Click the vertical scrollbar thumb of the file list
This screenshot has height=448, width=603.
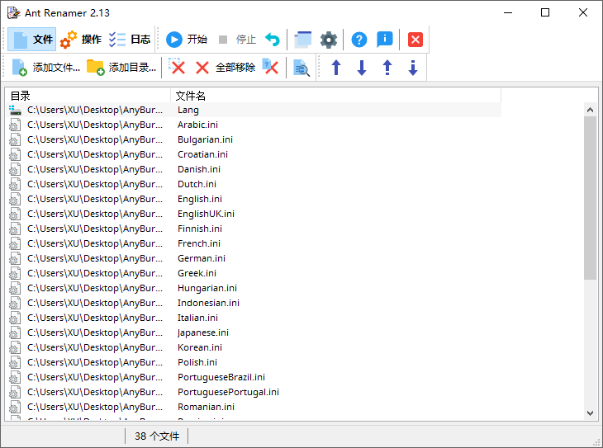590,198
